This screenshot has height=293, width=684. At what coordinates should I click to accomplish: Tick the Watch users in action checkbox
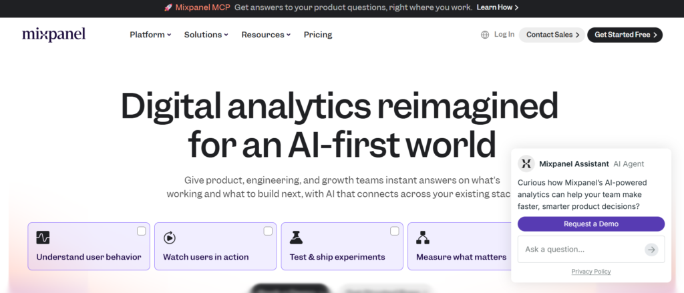point(268,231)
